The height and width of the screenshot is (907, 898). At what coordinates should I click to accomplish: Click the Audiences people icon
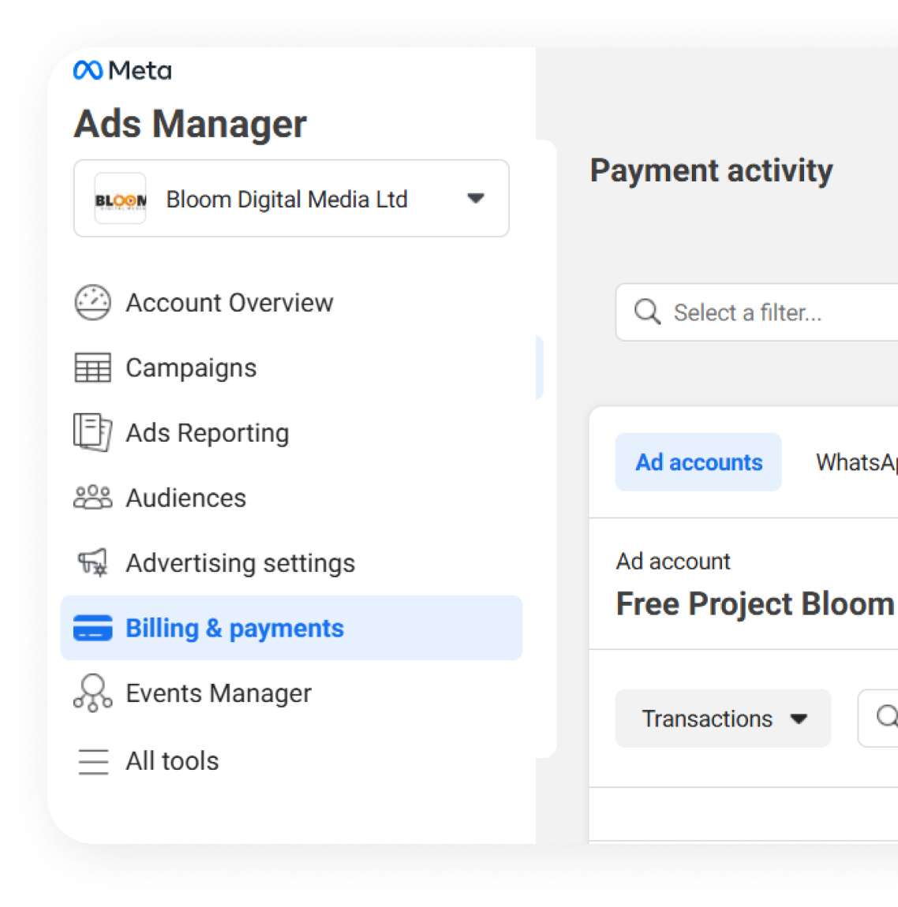[x=92, y=498]
